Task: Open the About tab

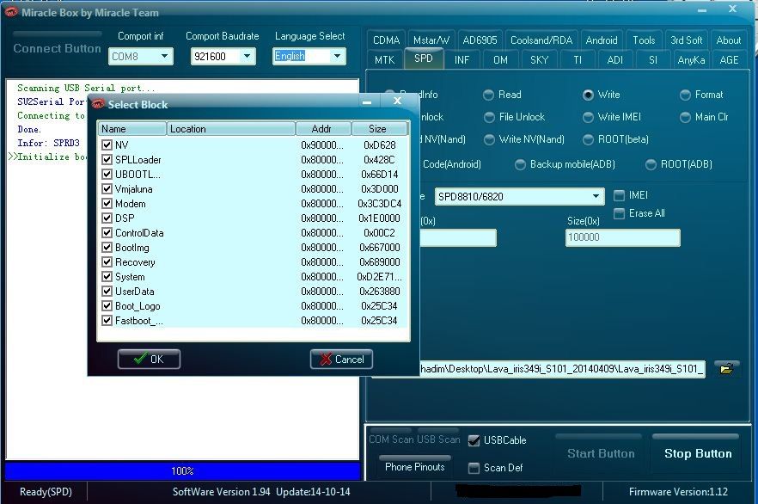Action: point(729,40)
